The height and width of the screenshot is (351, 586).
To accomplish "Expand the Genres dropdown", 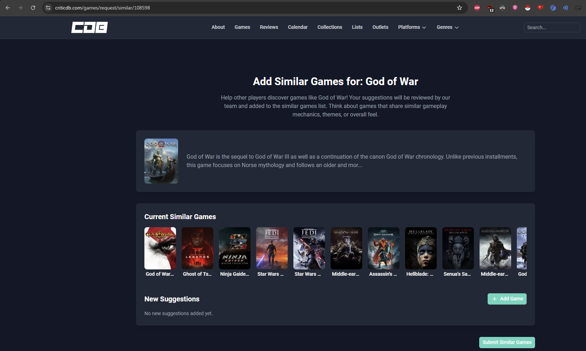I will coord(448,27).
